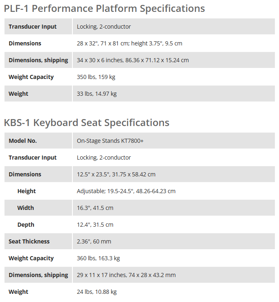Click the KBS-1 Keyboard Seat Specifications heading
The height and width of the screenshot is (302, 279).
point(86,122)
